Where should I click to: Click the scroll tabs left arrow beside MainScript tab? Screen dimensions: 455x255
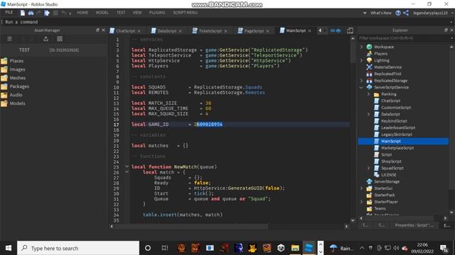point(320,30)
